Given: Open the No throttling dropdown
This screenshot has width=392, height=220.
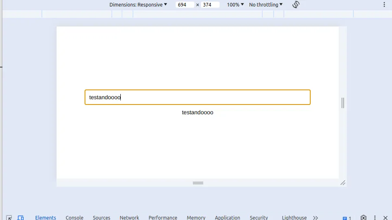Looking at the screenshot, I should pos(266,4).
